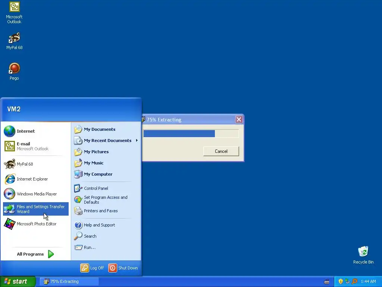This screenshot has width=382, height=287.
Task: Open Set Program Access and Defaults
Action: coord(106,200)
